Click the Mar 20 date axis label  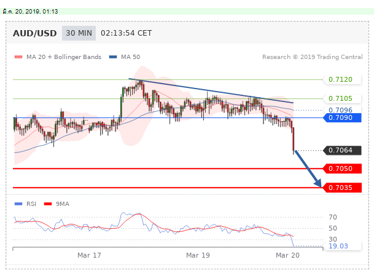pos(287,255)
